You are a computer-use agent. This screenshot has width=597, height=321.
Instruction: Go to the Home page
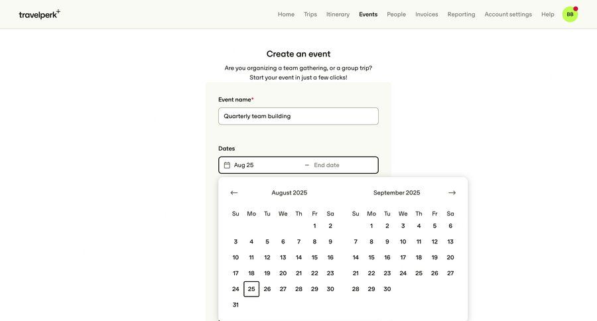[286, 15]
